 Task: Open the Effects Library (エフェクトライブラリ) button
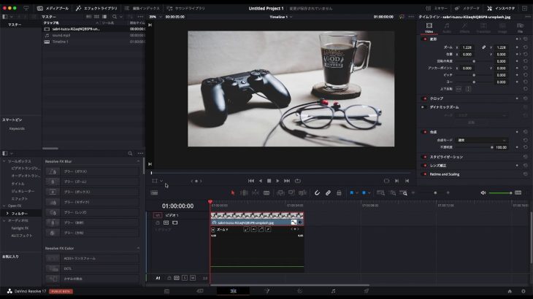tap(97, 8)
